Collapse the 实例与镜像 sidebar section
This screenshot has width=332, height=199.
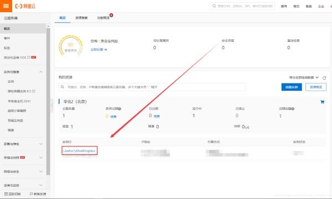click(41, 72)
